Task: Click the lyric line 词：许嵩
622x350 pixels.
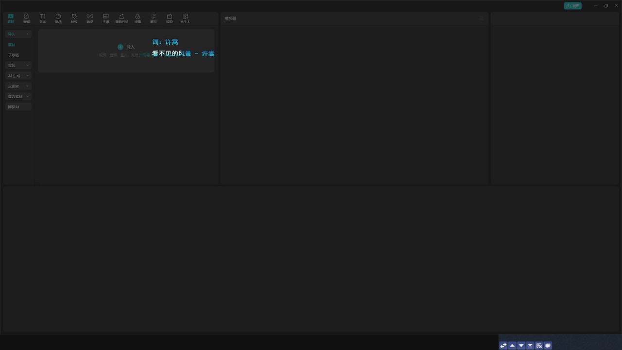Action: click(165, 42)
